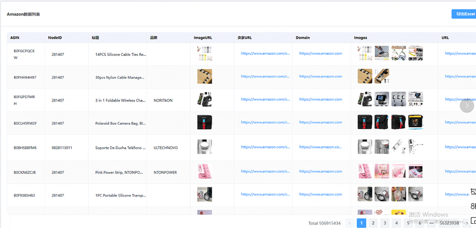Click the 导出Excel export button
476x228 pixels.
point(464,14)
